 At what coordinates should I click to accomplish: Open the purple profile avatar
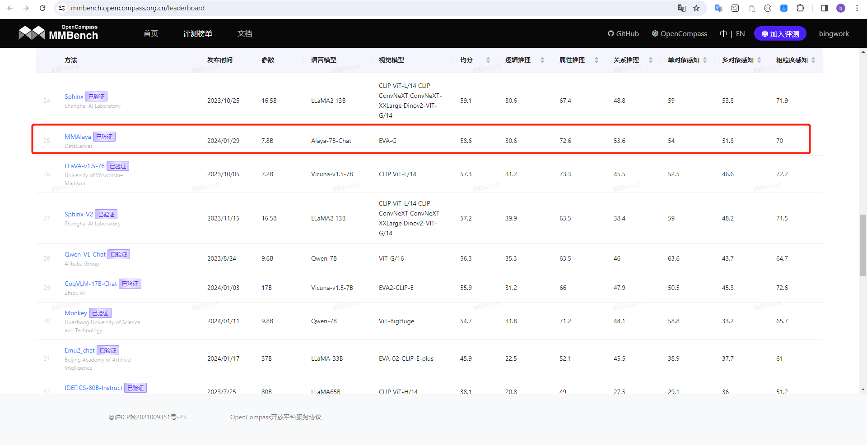coord(841,8)
